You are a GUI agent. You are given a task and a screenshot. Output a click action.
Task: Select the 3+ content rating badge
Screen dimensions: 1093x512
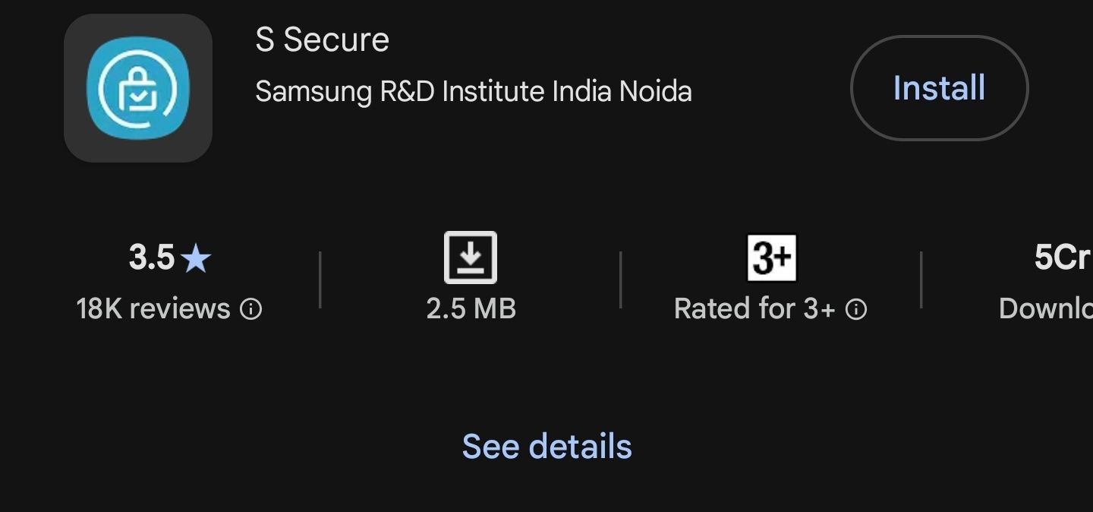click(771, 258)
